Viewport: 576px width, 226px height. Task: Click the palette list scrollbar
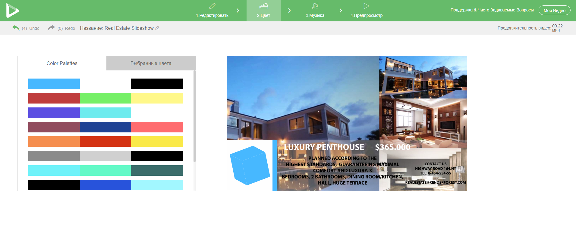pyautogui.click(x=194, y=117)
